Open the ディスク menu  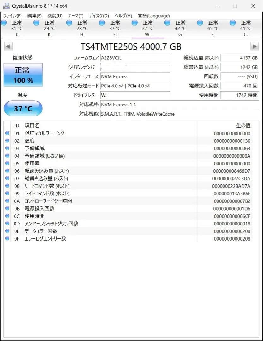(x=98, y=15)
